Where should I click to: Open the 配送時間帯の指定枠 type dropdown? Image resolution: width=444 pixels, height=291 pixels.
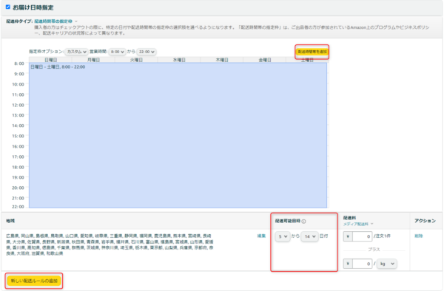tap(55, 21)
